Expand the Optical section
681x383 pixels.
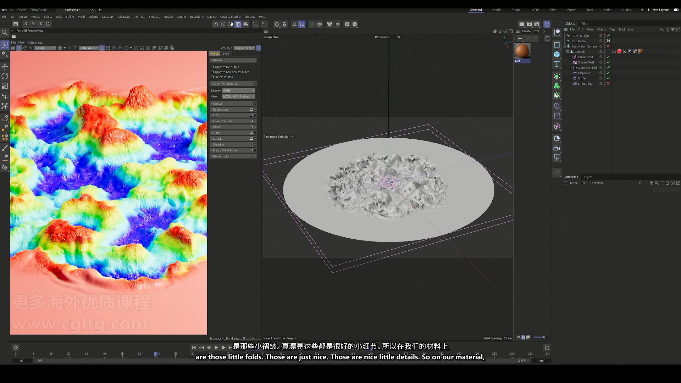click(x=233, y=104)
